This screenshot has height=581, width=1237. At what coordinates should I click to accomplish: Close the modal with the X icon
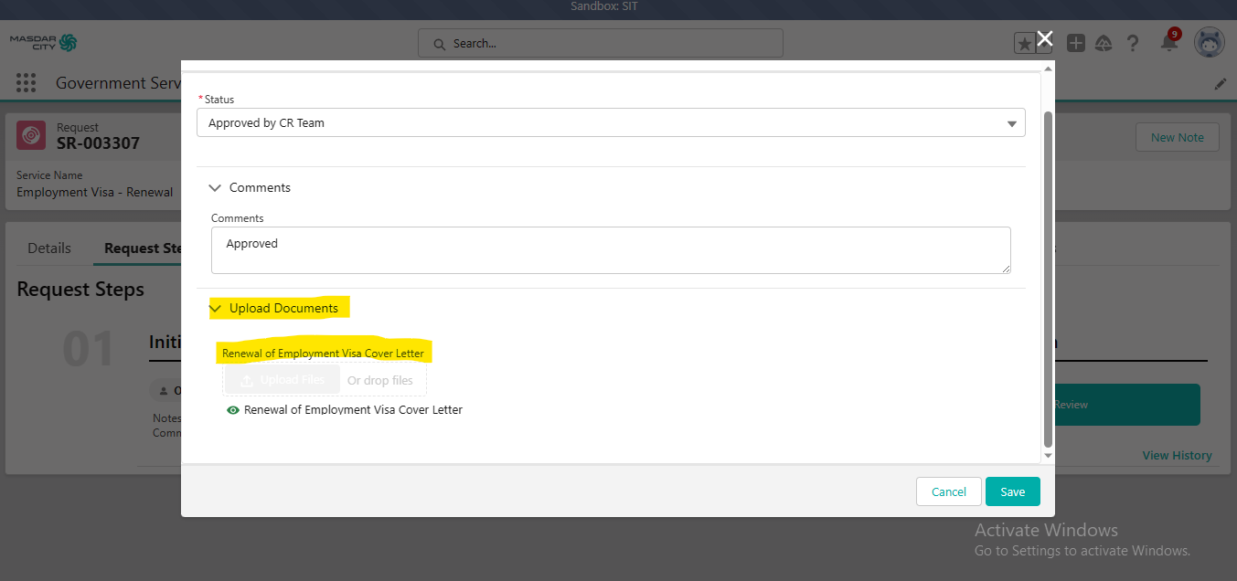pyautogui.click(x=1045, y=38)
